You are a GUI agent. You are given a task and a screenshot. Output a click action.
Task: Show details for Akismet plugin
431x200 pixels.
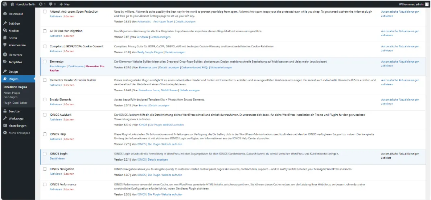click(185, 21)
